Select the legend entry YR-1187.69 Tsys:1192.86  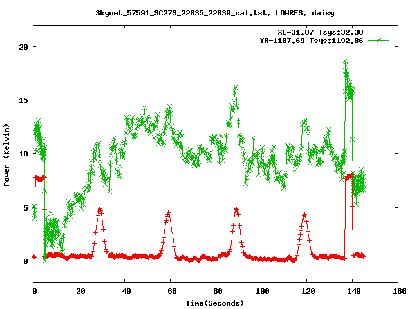(312, 41)
